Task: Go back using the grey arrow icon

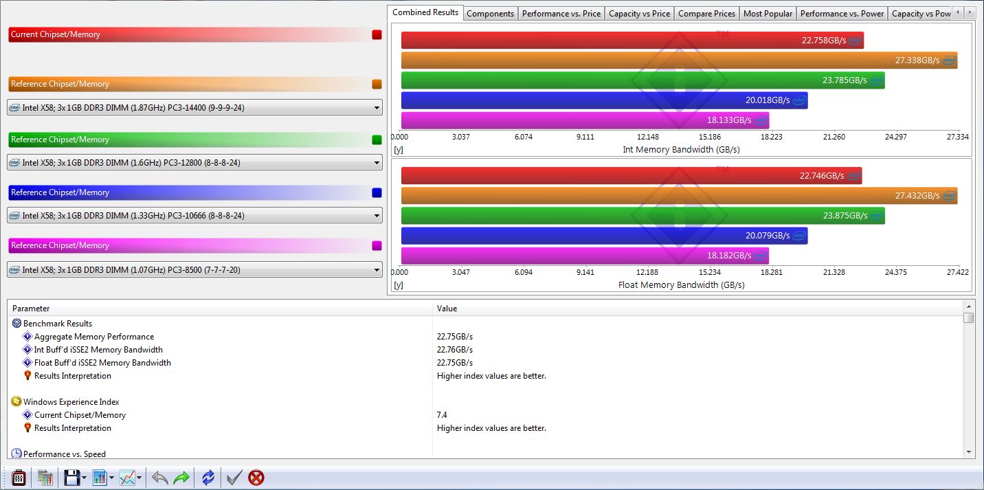Action: [x=159, y=477]
